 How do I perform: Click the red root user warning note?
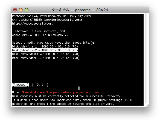[62, 92]
